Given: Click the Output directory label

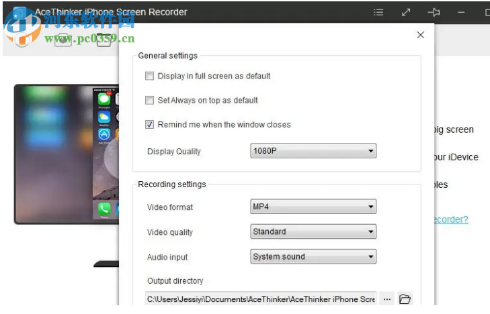Looking at the screenshot, I should (175, 281).
